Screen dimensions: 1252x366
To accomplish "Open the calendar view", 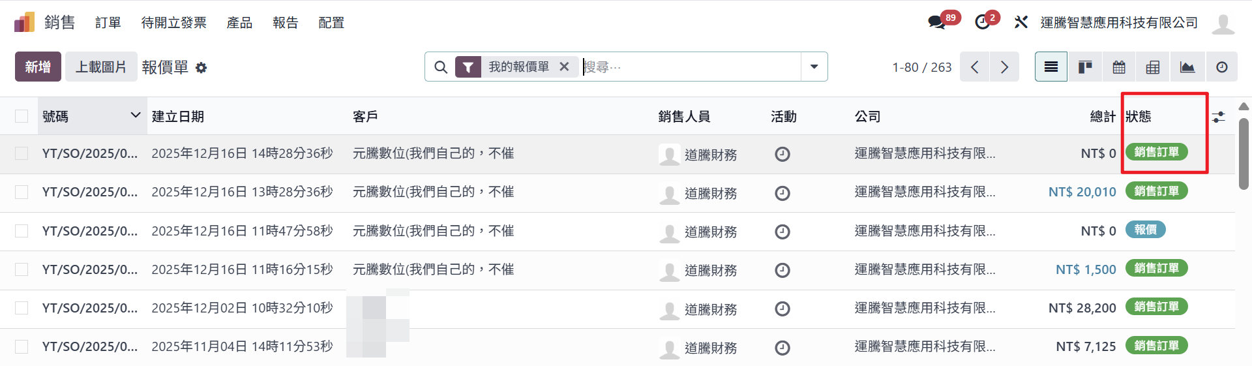I will (1119, 67).
